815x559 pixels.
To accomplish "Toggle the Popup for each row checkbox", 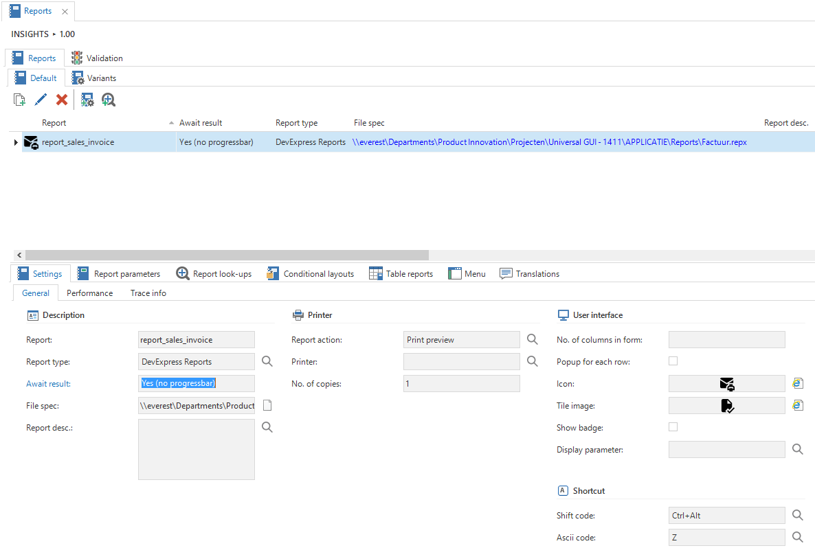I will click(x=673, y=361).
